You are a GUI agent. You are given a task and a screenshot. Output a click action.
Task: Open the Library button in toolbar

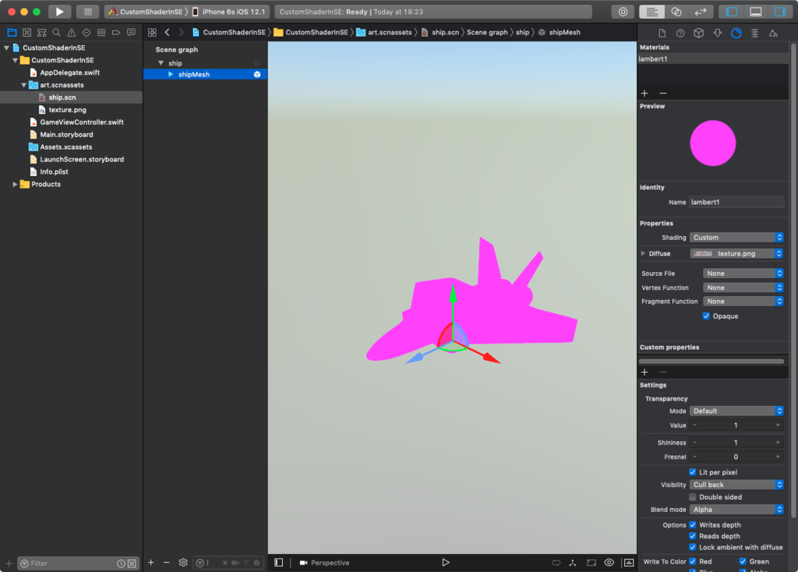[x=623, y=12]
